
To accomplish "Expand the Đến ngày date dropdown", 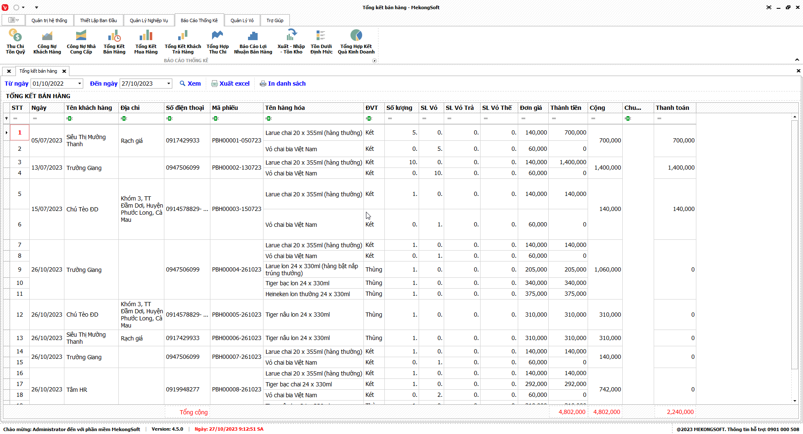I will point(169,84).
